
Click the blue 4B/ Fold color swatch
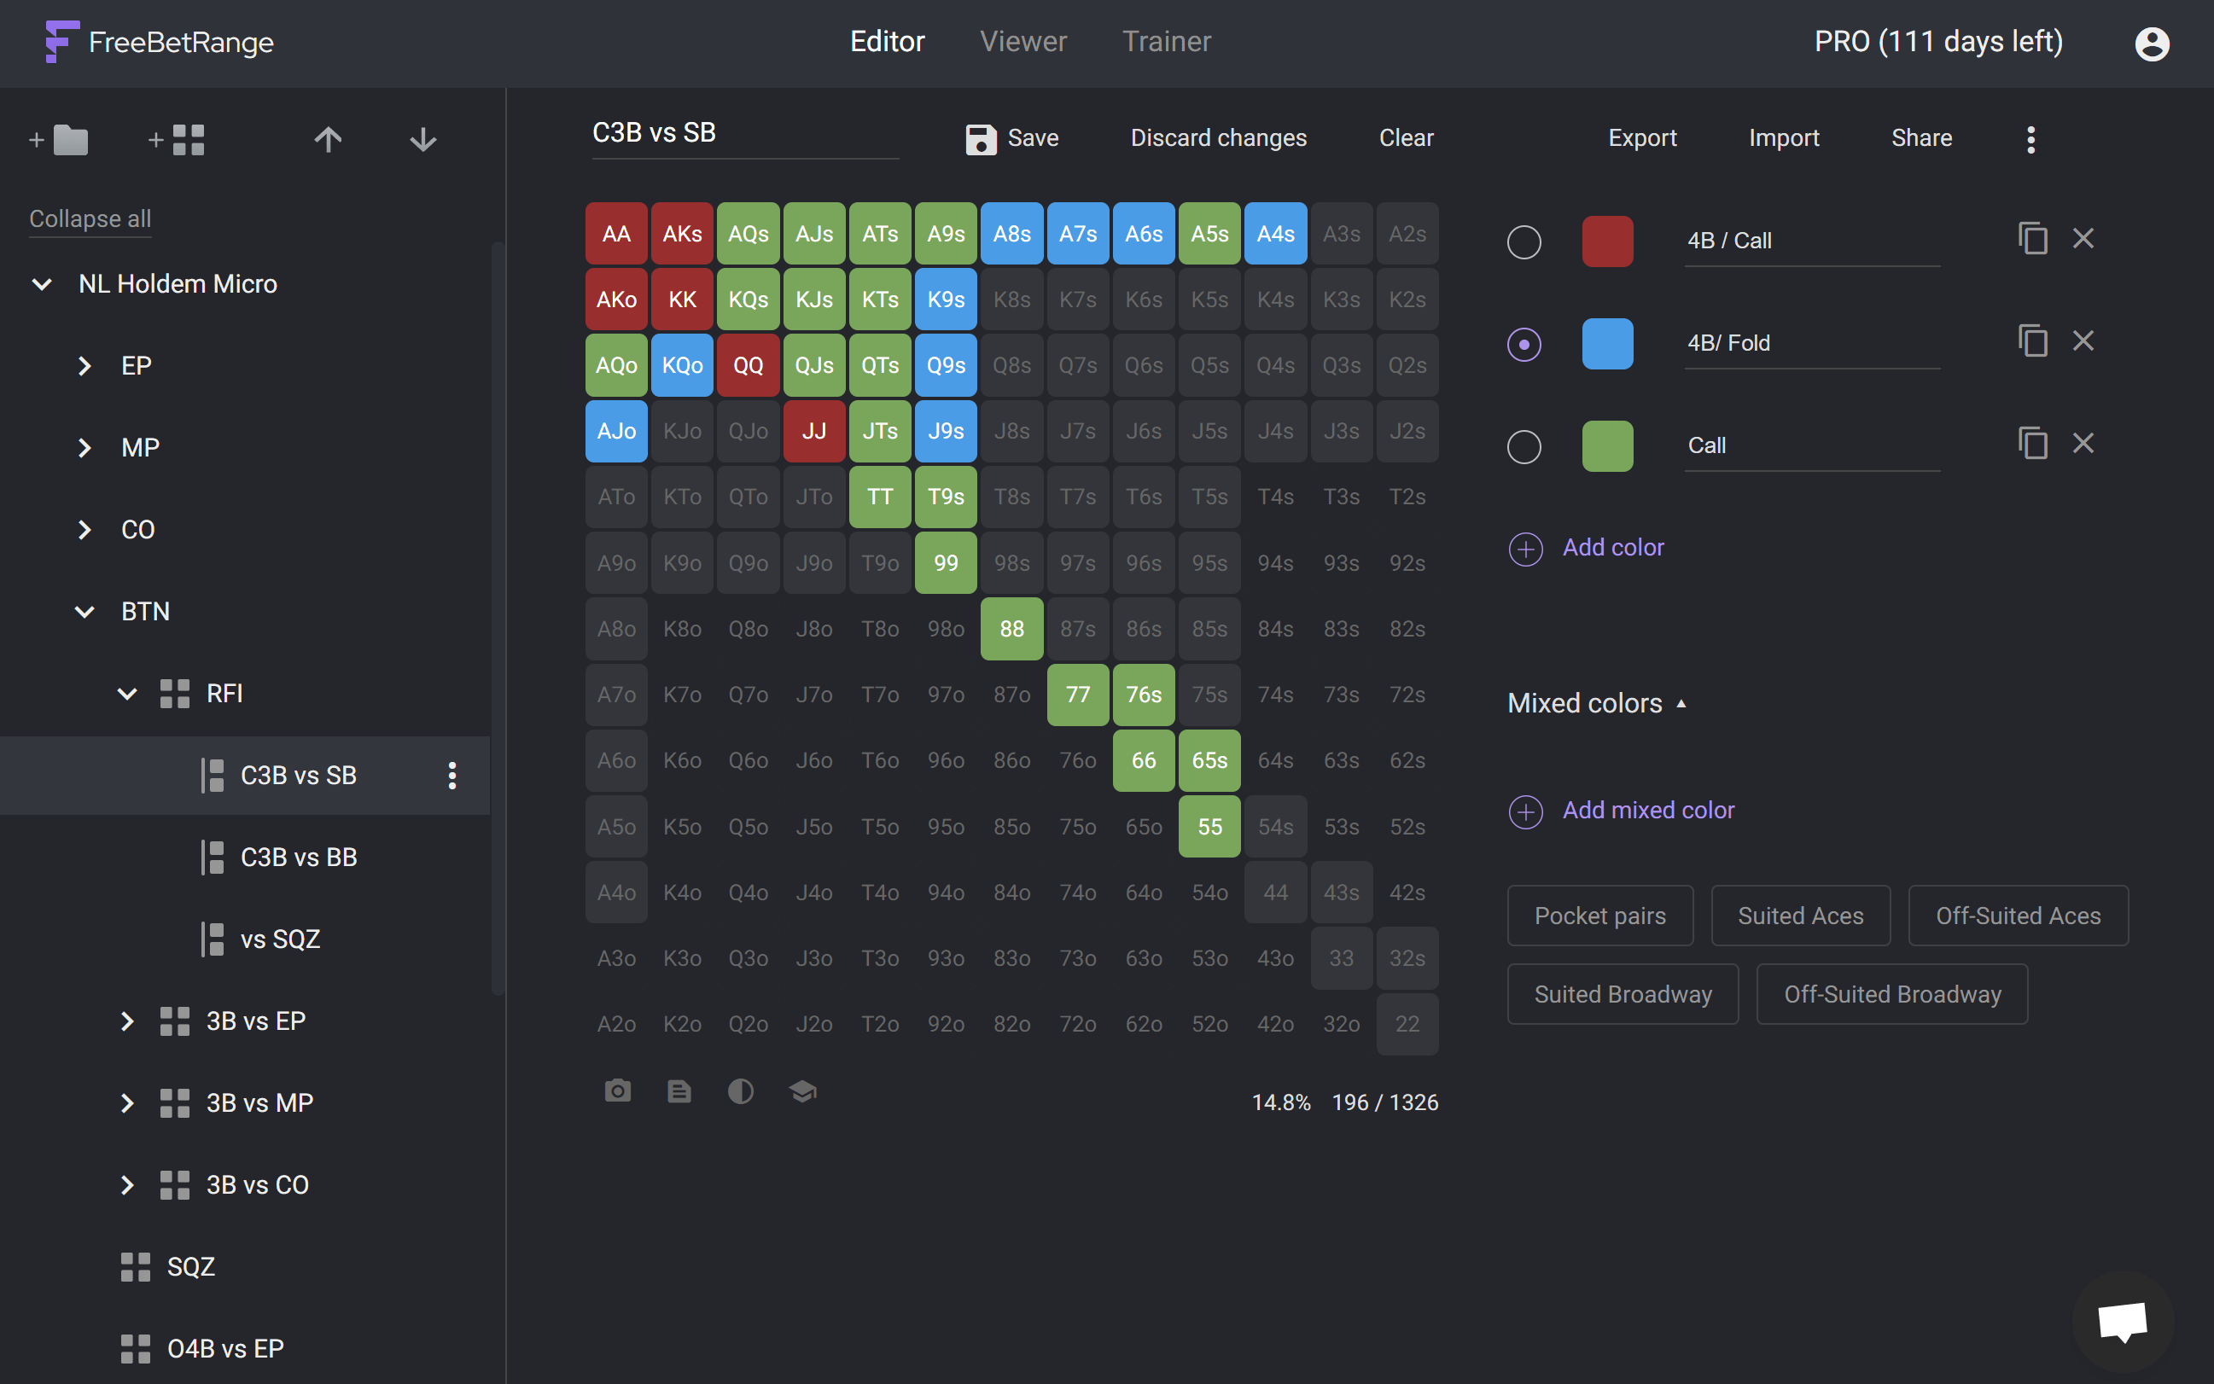point(1607,344)
